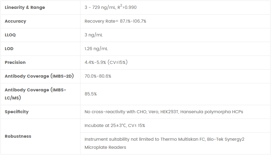Select the 70.0%-80.6% coverage value
The image size is (271, 155).
coord(98,76)
